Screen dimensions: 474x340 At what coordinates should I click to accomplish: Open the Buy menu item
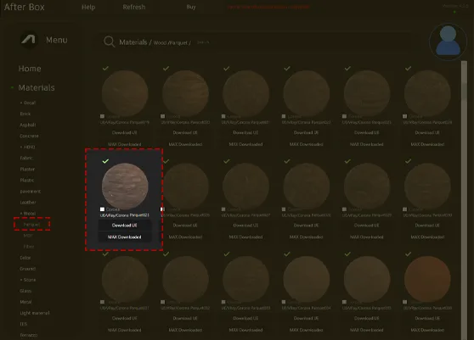[191, 7]
